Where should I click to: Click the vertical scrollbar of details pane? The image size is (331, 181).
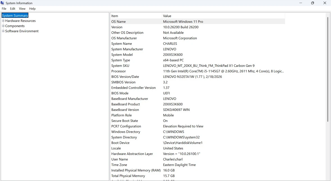click(328, 69)
